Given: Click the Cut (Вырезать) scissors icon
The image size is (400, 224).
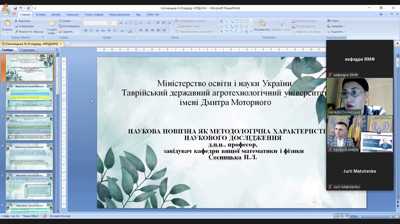Looking at the screenshot, I should coord(16,21).
